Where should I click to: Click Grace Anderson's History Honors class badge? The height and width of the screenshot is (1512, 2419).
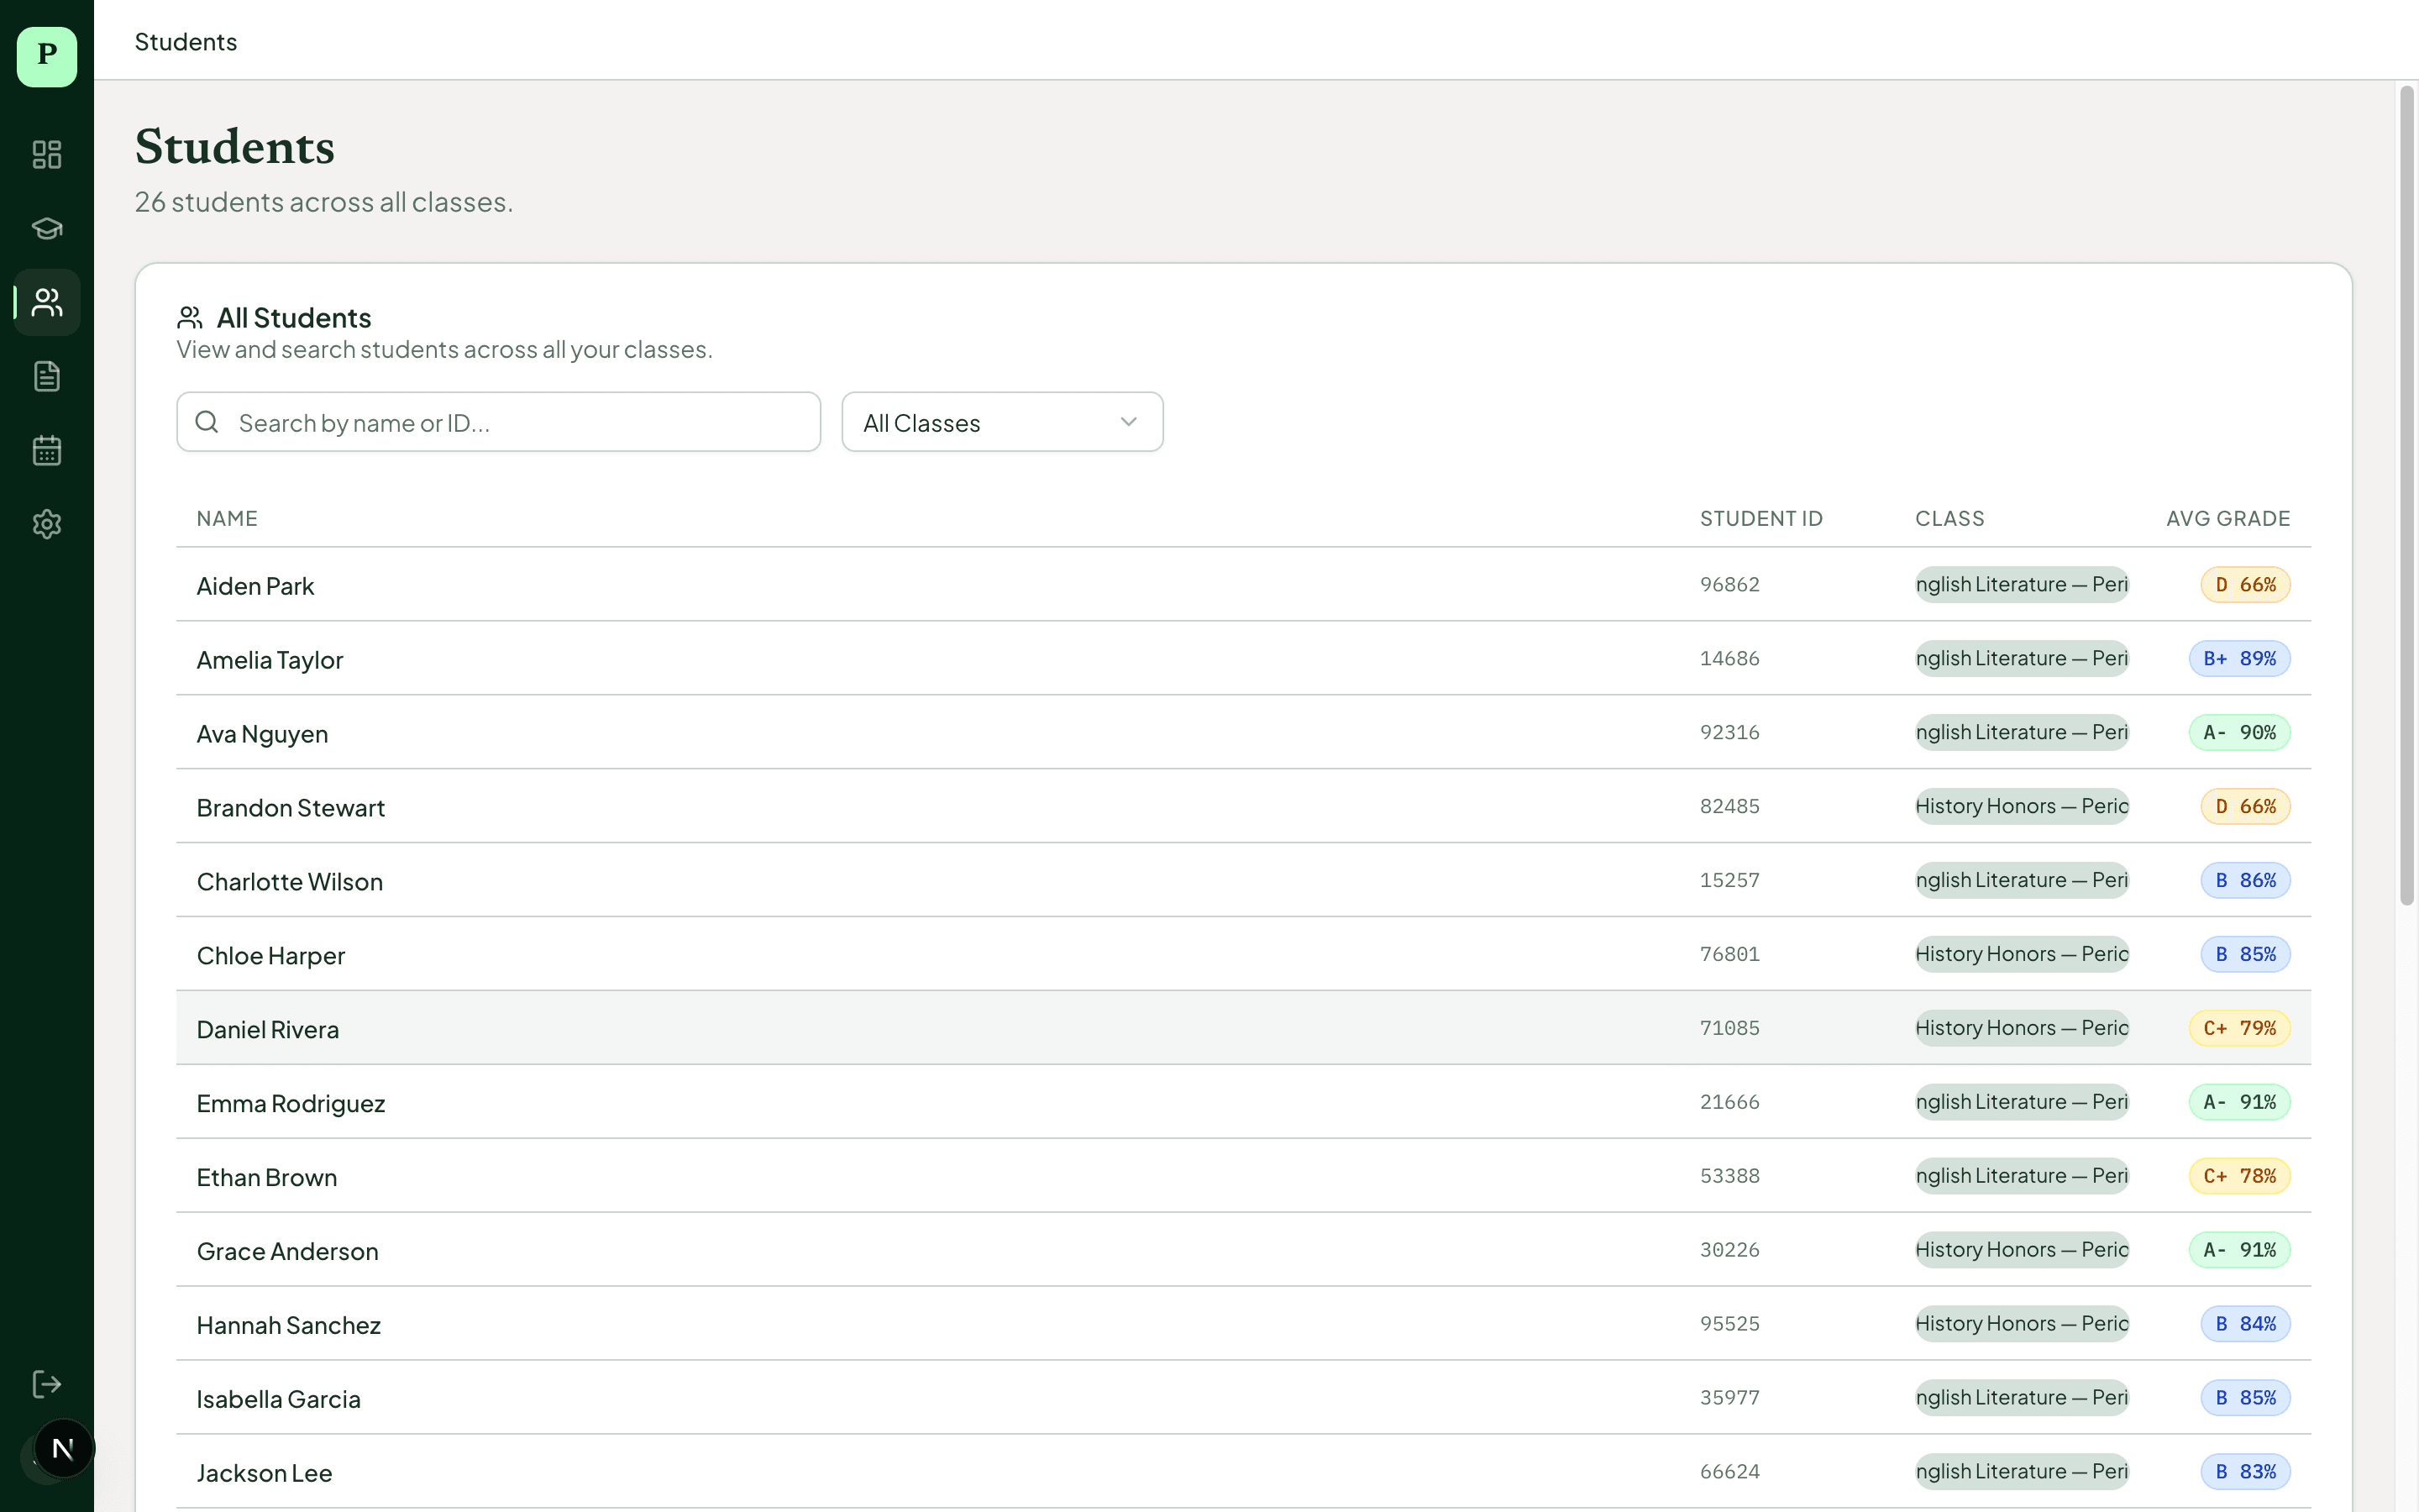click(x=2021, y=1250)
